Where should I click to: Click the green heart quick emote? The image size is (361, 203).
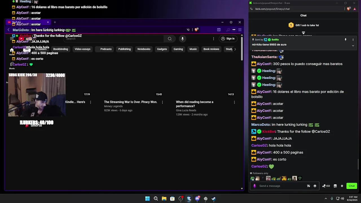(300, 178)
